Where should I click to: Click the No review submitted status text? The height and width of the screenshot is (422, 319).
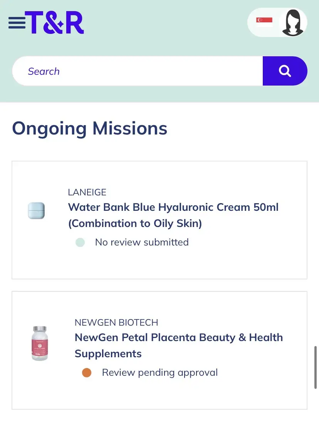click(x=142, y=242)
